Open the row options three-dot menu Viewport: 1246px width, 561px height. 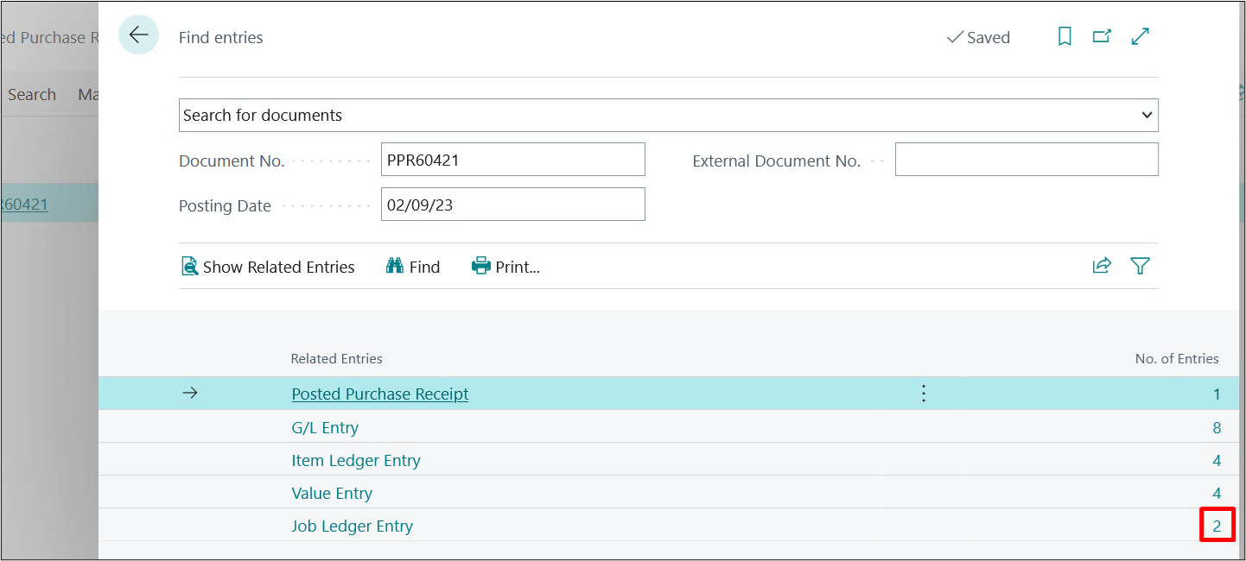pyautogui.click(x=924, y=394)
